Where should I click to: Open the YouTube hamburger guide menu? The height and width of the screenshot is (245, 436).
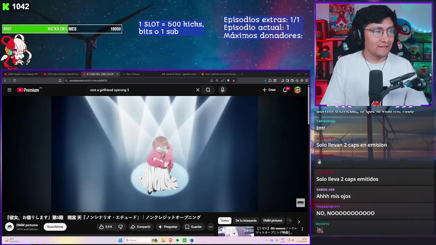click(x=10, y=90)
